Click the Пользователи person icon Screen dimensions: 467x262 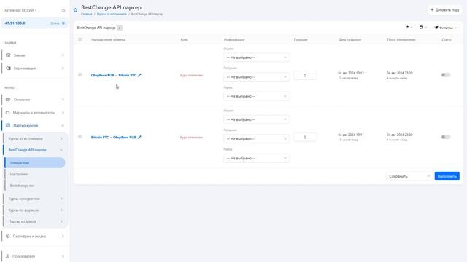click(x=8, y=256)
